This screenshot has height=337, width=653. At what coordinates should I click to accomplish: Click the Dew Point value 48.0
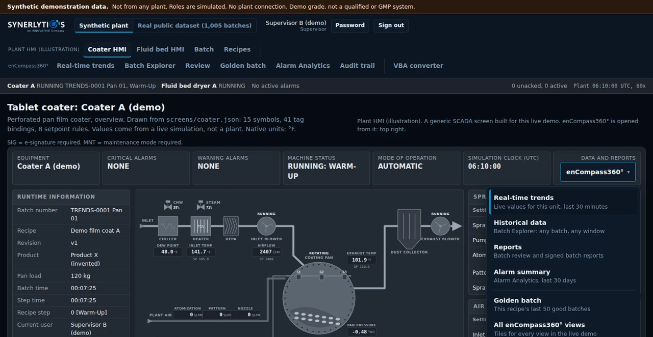click(x=168, y=252)
